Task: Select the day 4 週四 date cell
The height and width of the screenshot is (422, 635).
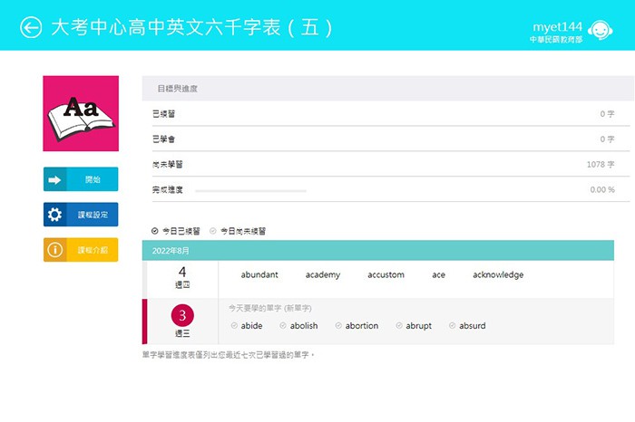Action: (181, 277)
